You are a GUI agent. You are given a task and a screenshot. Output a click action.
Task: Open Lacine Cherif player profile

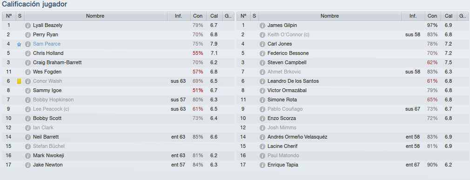(282, 146)
